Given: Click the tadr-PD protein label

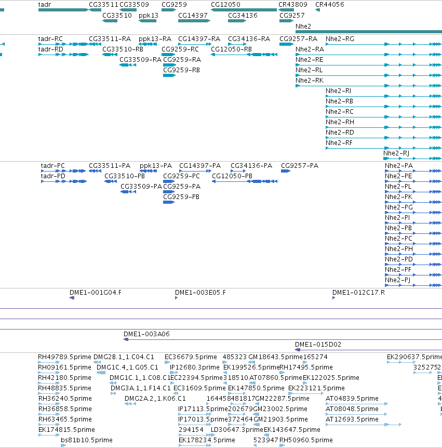Looking at the screenshot, I should tap(53, 176).
